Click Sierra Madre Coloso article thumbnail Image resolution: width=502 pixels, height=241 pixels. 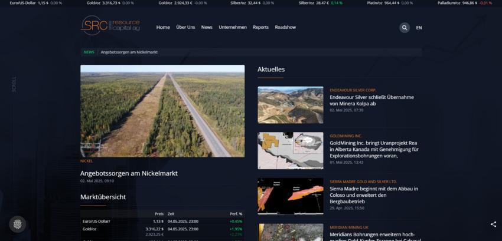(x=290, y=196)
